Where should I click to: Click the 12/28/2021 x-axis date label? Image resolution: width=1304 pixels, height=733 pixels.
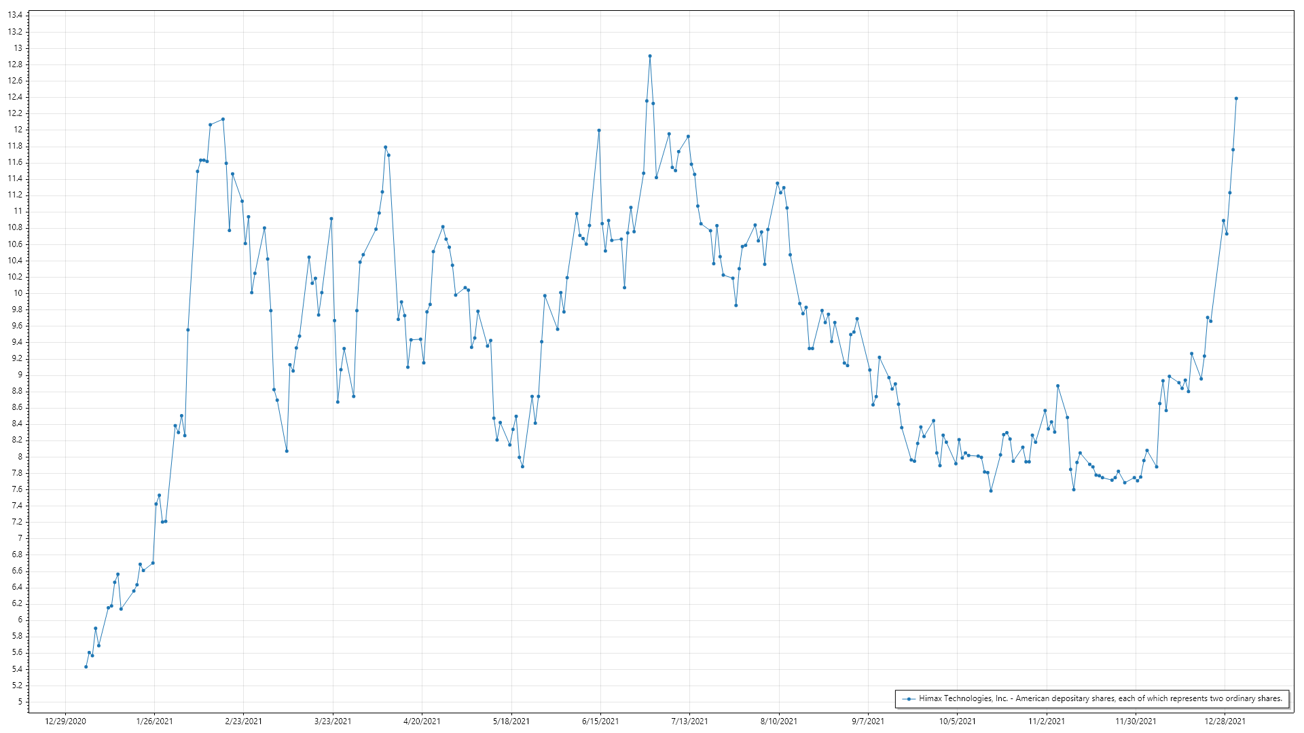pyautogui.click(x=1225, y=721)
